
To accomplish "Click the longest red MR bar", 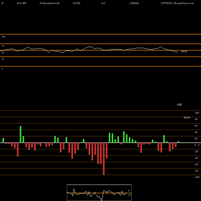I will pos(104,159).
